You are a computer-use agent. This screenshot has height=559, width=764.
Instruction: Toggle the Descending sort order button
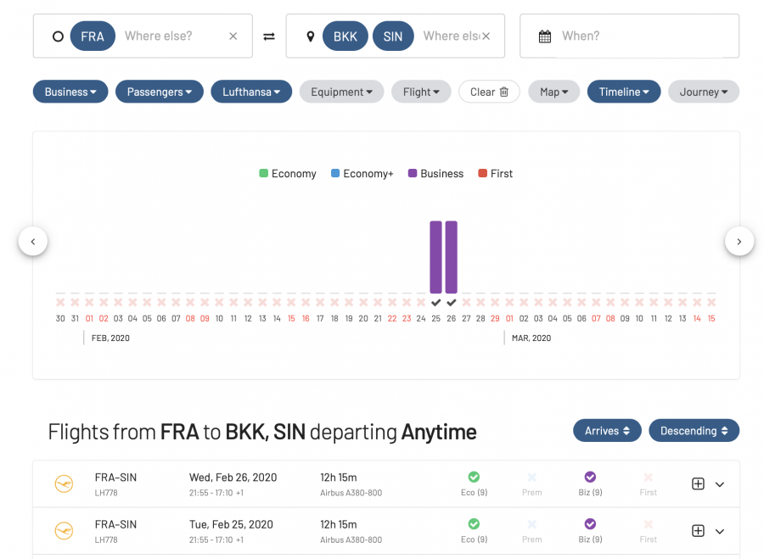pyautogui.click(x=694, y=431)
